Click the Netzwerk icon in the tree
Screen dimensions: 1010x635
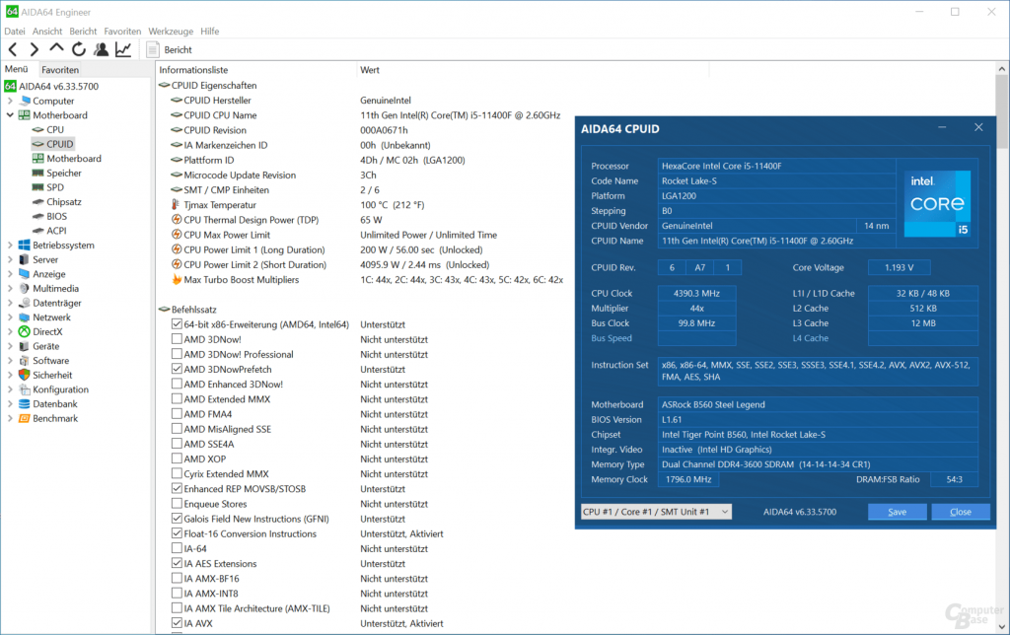click(25, 317)
